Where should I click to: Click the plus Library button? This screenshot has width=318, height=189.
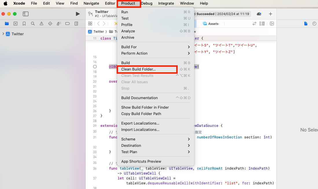pos(270,14)
